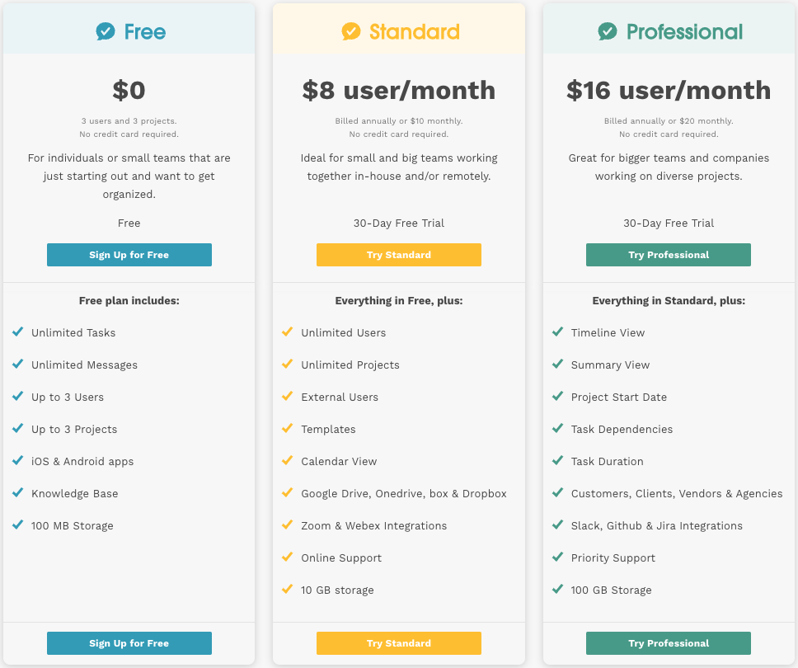Click the checkmark beside Knowledge Base
Image resolution: width=798 pixels, height=668 pixels.
17,492
